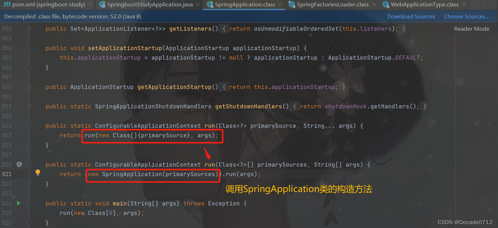This screenshot has width=498, height=228.
Task: Click SpringFactoriesLoader.class tab file icon
Action: [292, 5]
